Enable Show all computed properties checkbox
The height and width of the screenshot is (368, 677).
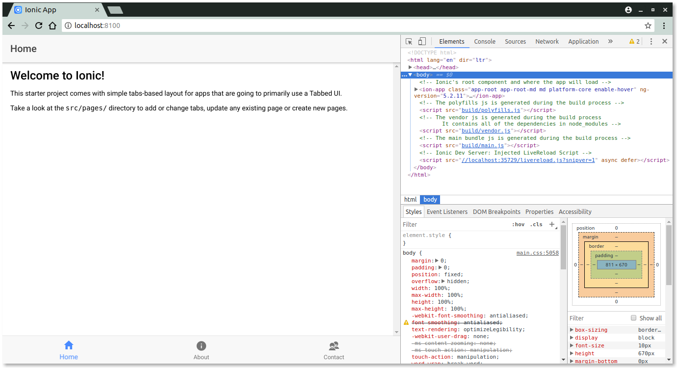634,318
